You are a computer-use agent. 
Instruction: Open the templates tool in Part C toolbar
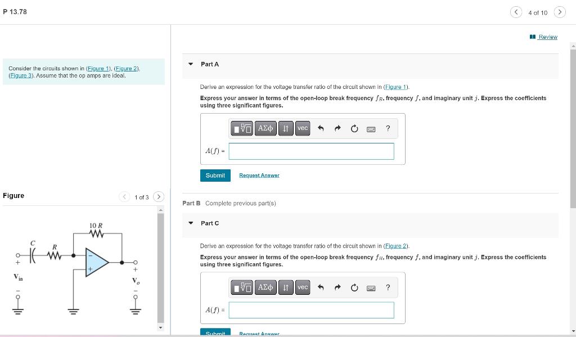[242, 287]
